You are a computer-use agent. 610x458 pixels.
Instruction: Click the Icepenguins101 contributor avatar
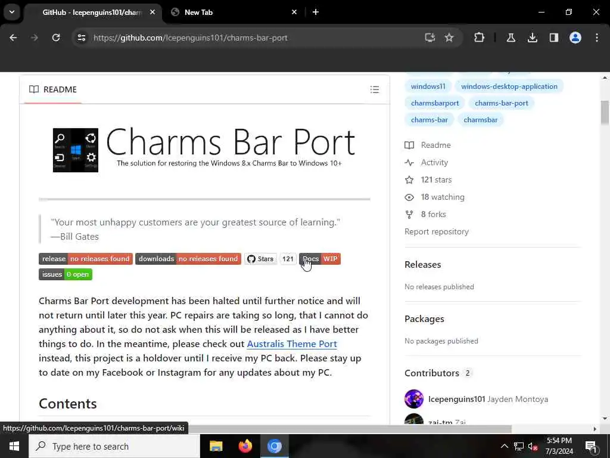414,399
